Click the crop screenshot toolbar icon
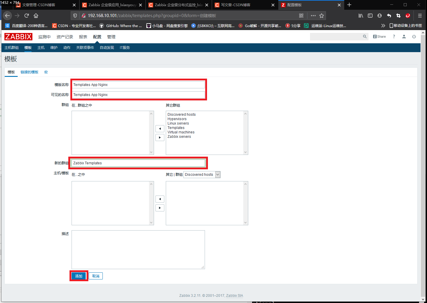The height and width of the screenshot is (303, 427). (x=398, y=16)
